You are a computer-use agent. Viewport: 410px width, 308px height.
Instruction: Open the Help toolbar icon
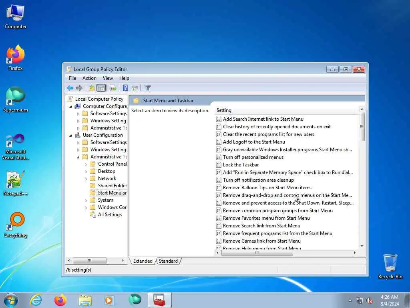coord(125,88)
